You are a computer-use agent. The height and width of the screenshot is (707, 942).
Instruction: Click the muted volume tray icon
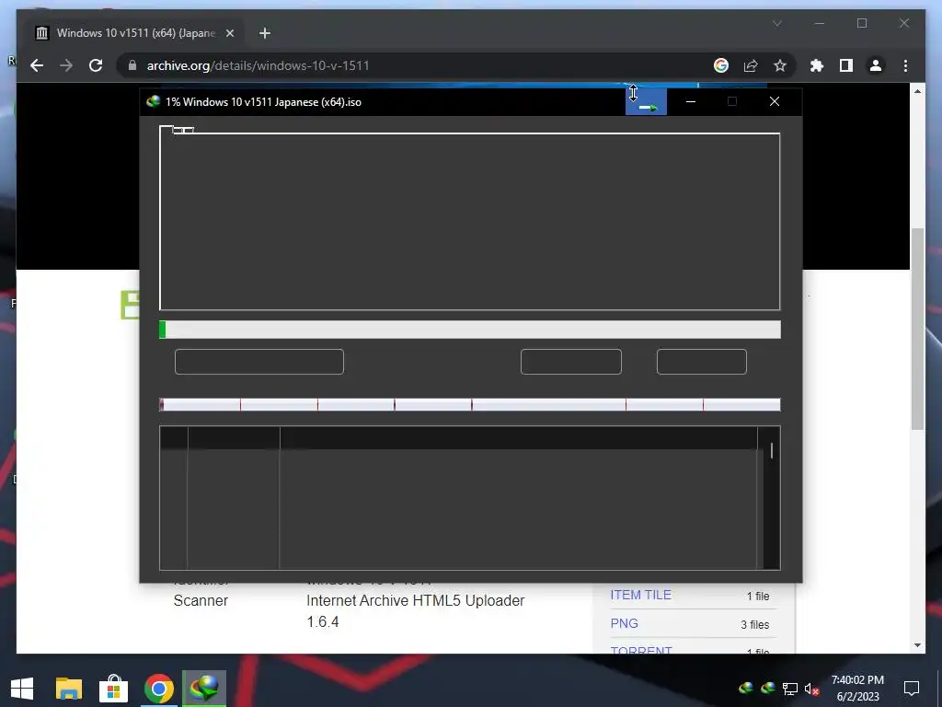coord(811,689)
